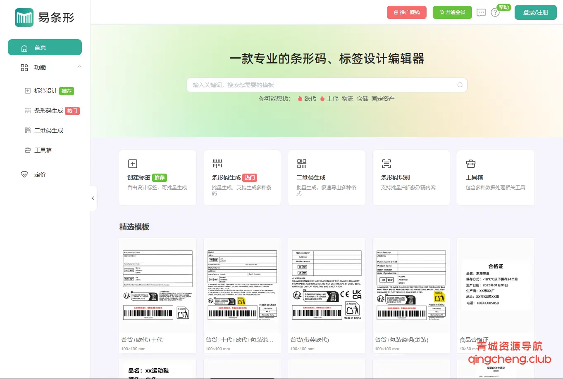Switch to the 二维码生成 feature card
Screen dimensions: 563x379
coord(327,177)
